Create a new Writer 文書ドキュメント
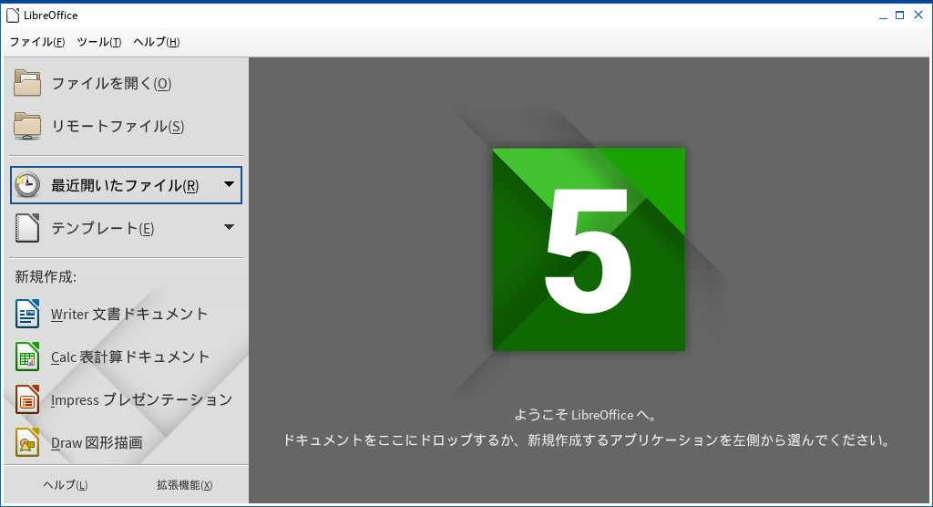 tap(129, 314)
